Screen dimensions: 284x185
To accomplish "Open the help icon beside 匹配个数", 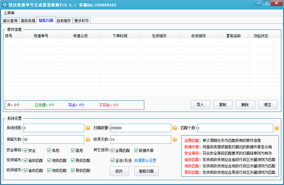I will point(276,128).
